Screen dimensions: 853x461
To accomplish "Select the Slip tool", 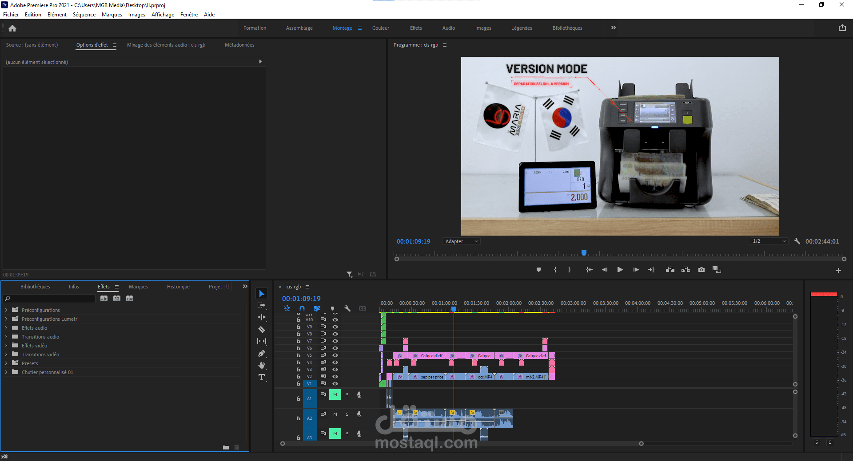I will [x=262, y=341].
